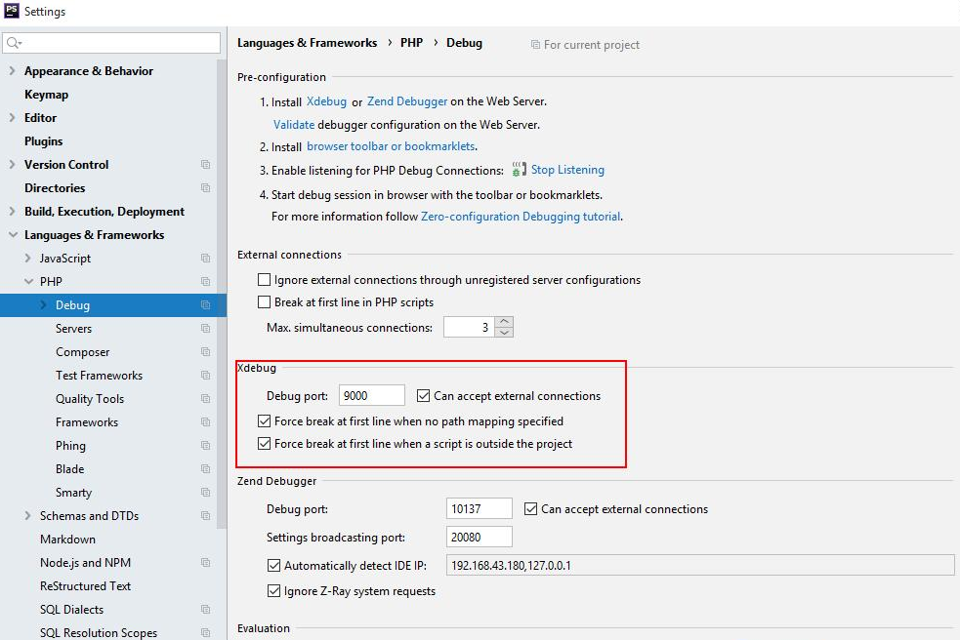
Task: Expand Build, Execution, Deployment section
Action: [x=13, y=211]
